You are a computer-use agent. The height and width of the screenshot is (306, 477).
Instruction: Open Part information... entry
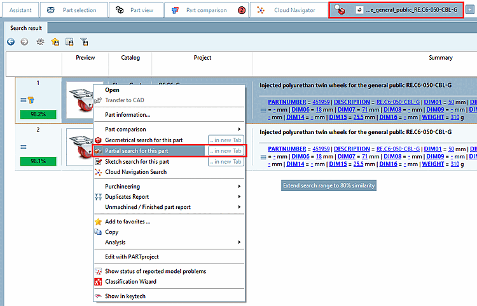[169, 115]
